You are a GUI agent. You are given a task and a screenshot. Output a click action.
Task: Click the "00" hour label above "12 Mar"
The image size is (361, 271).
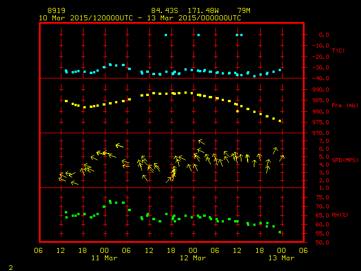click(x=193, y=251)
